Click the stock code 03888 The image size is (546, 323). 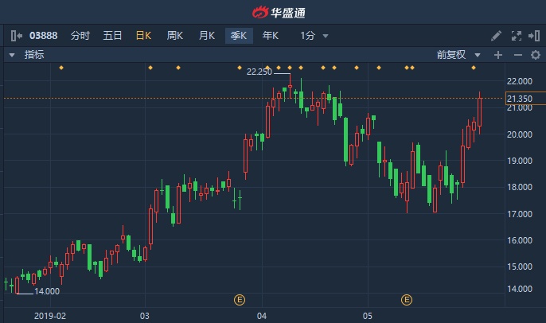[44, 36]
